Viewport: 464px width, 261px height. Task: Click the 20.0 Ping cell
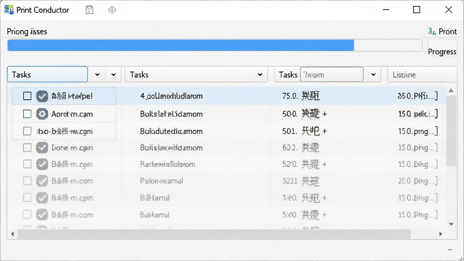417,181
